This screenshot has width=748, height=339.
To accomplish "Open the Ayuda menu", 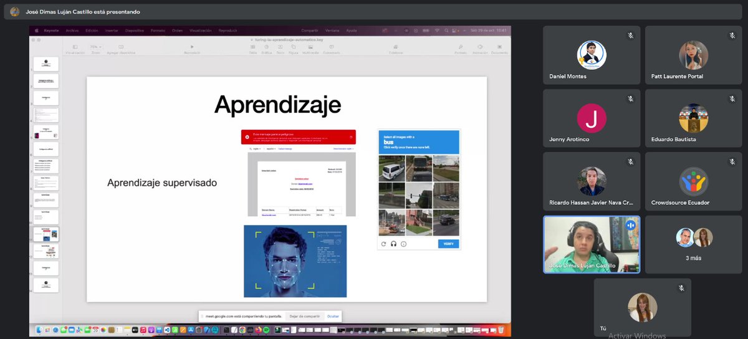I will [x=352, y=30].
